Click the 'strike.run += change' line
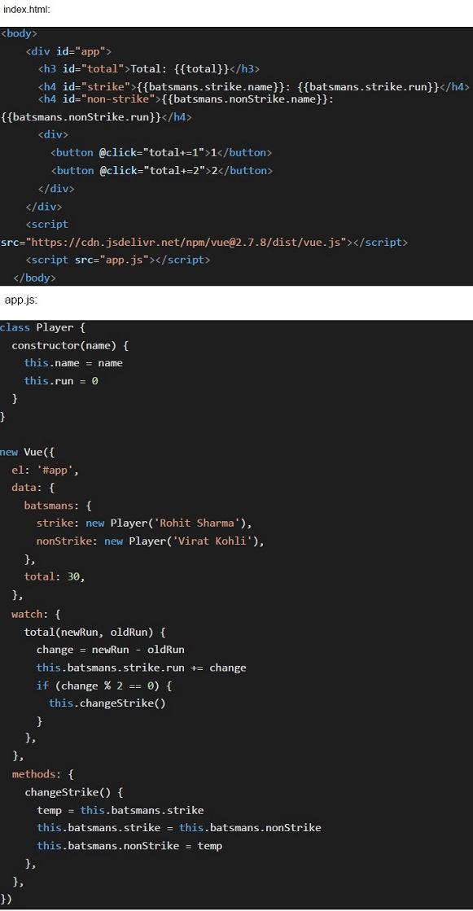473x911 pixels. (x=141, y=668)
